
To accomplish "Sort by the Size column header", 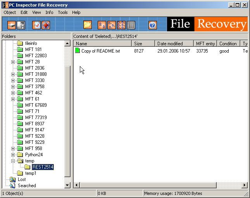I will point(143,43).
